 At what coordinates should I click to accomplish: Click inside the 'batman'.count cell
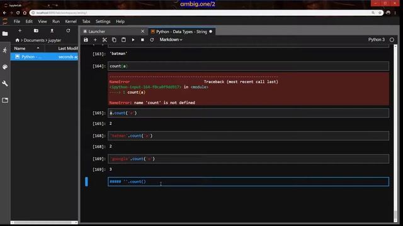[248, 136]
